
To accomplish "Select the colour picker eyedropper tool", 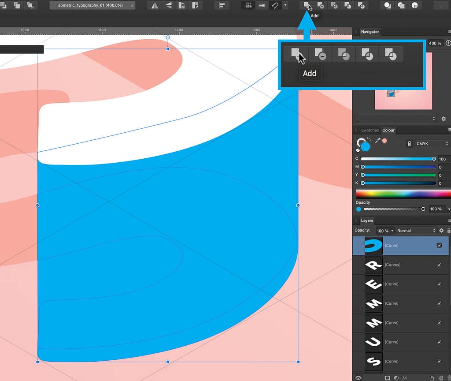I will tap(377, 141).
